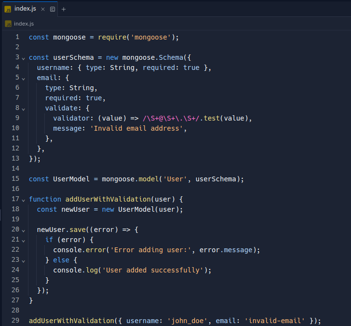This screenshot has width=351, height=326.
Task: Select index.js in the breadcrumb path
Action: pos(24,24)
